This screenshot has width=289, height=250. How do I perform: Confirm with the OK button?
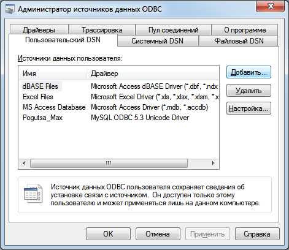(108, 234)
